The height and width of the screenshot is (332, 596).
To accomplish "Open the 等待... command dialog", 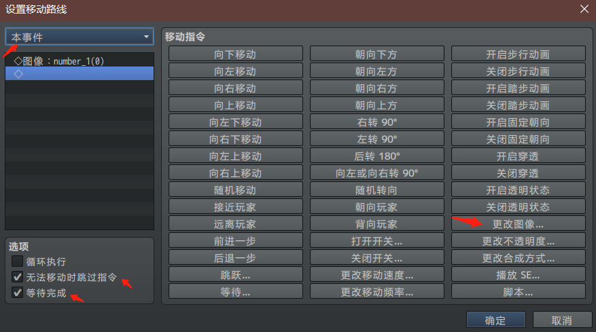I will tap(236, 292).
